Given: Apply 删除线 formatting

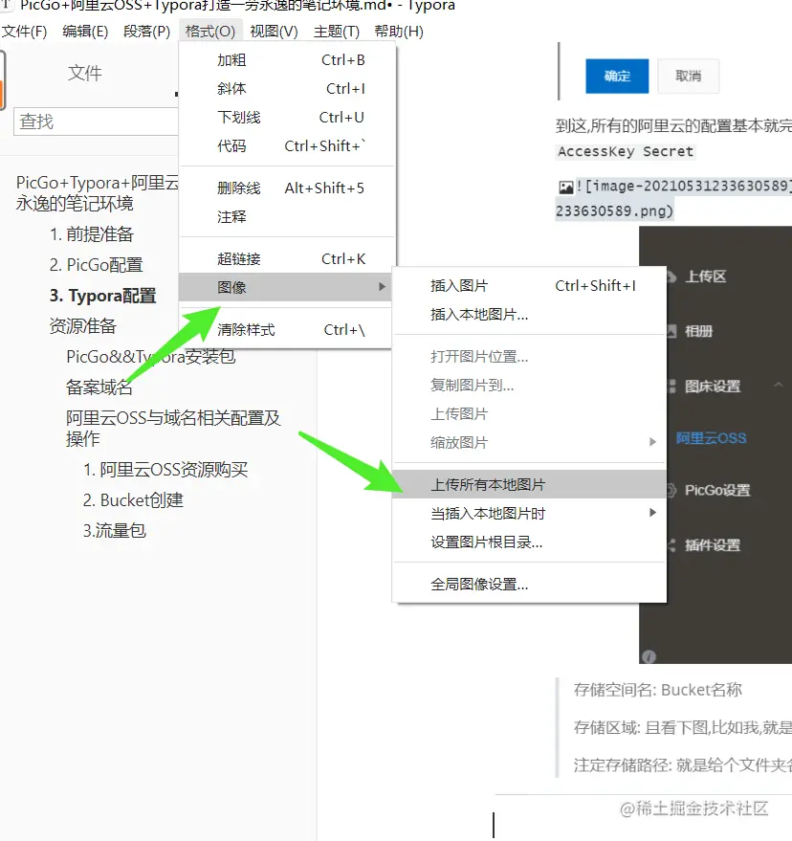Looking at the screenshot, I should click(287, 188).
